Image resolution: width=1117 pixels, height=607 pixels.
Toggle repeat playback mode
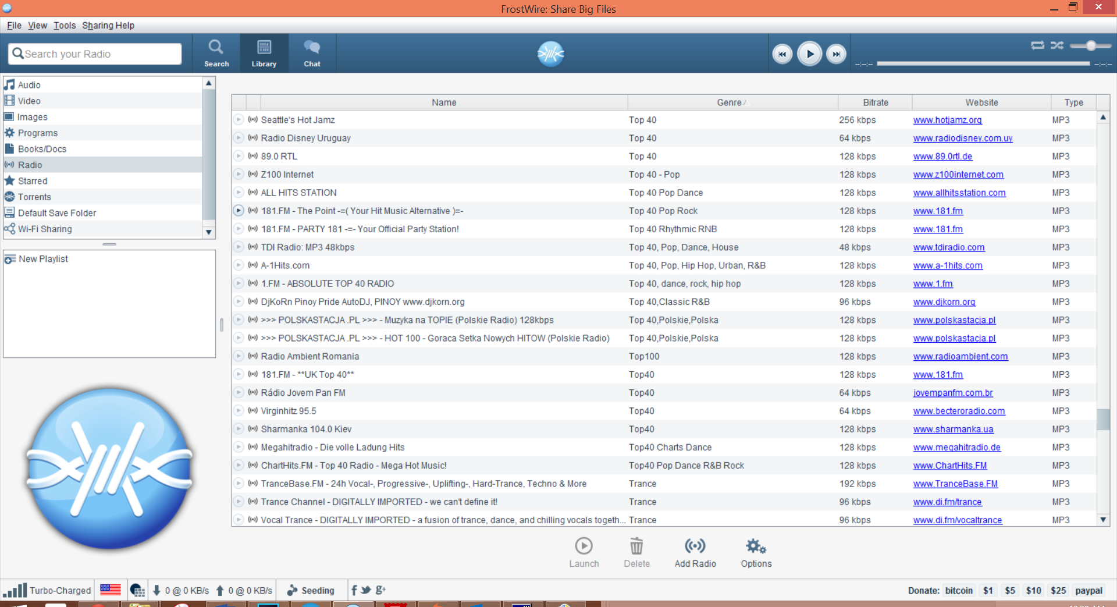pos(1037,45)
